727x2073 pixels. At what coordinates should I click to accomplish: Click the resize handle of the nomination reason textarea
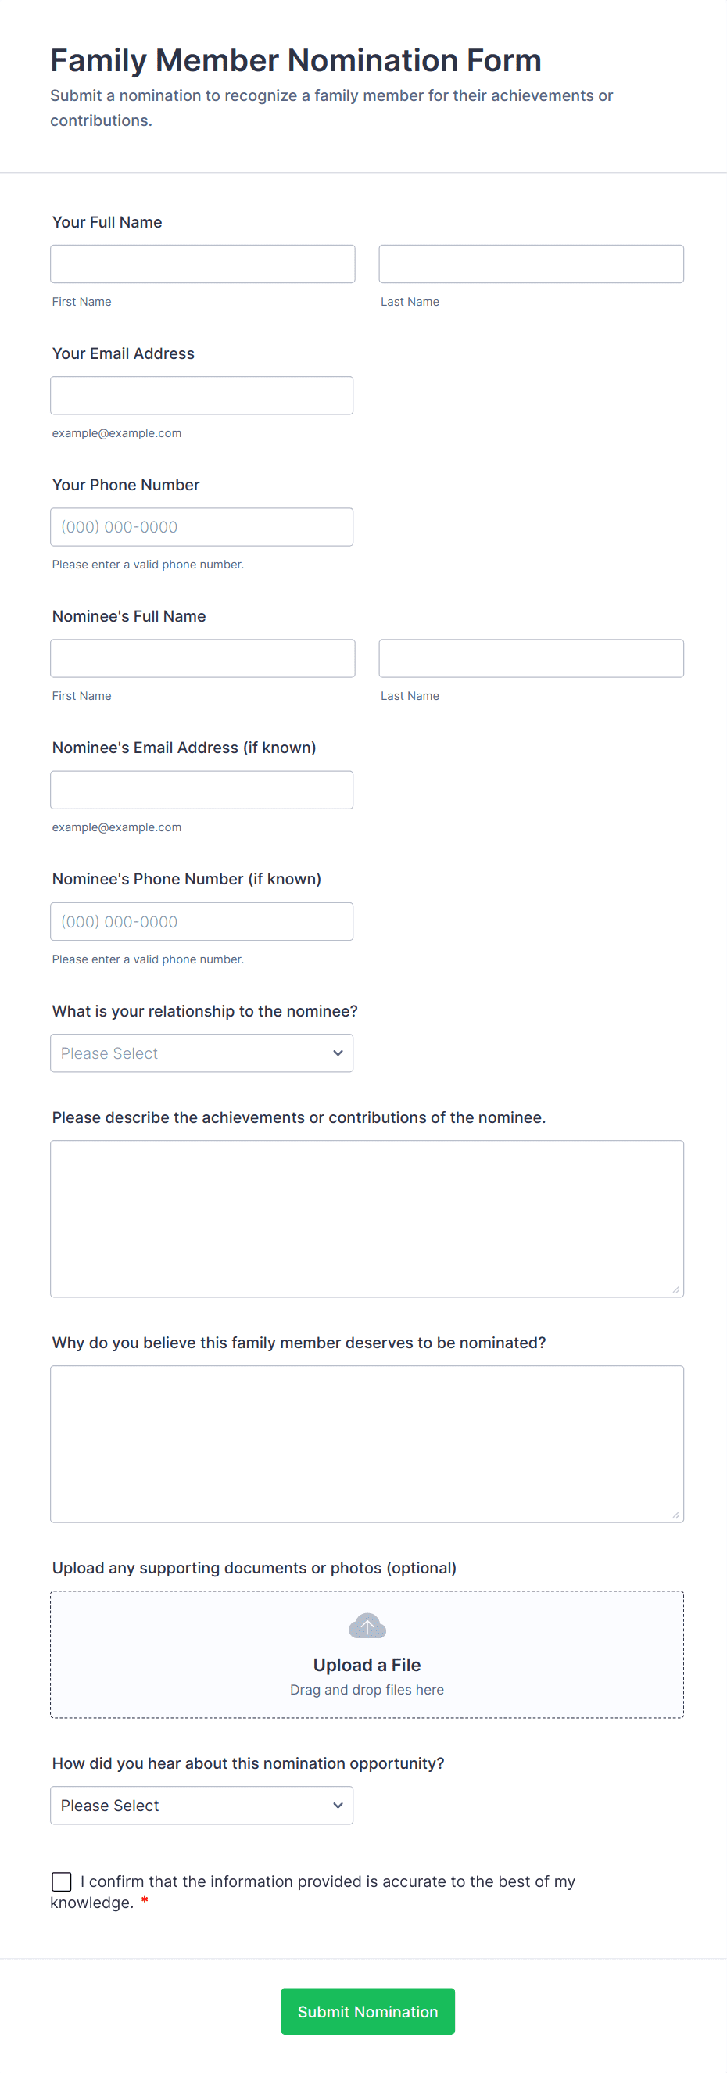(x=675, y=1515)
